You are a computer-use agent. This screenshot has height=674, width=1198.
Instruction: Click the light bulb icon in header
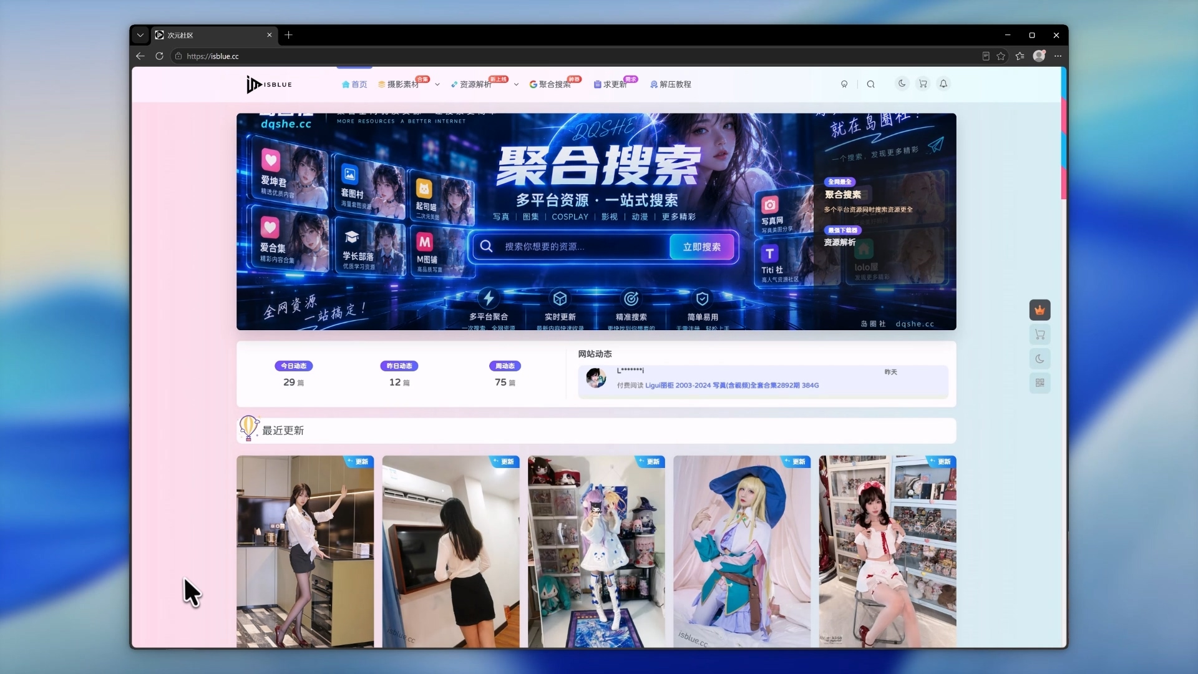pos(844,84)
